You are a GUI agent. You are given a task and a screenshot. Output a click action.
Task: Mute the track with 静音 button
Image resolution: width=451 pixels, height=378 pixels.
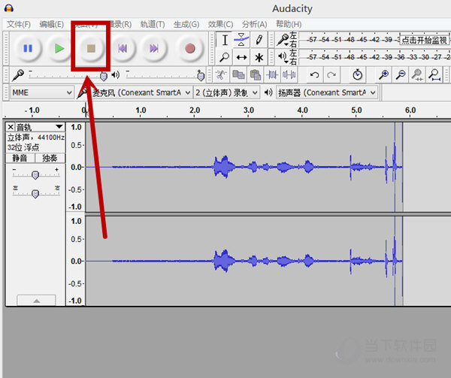(x=20, y=158)
